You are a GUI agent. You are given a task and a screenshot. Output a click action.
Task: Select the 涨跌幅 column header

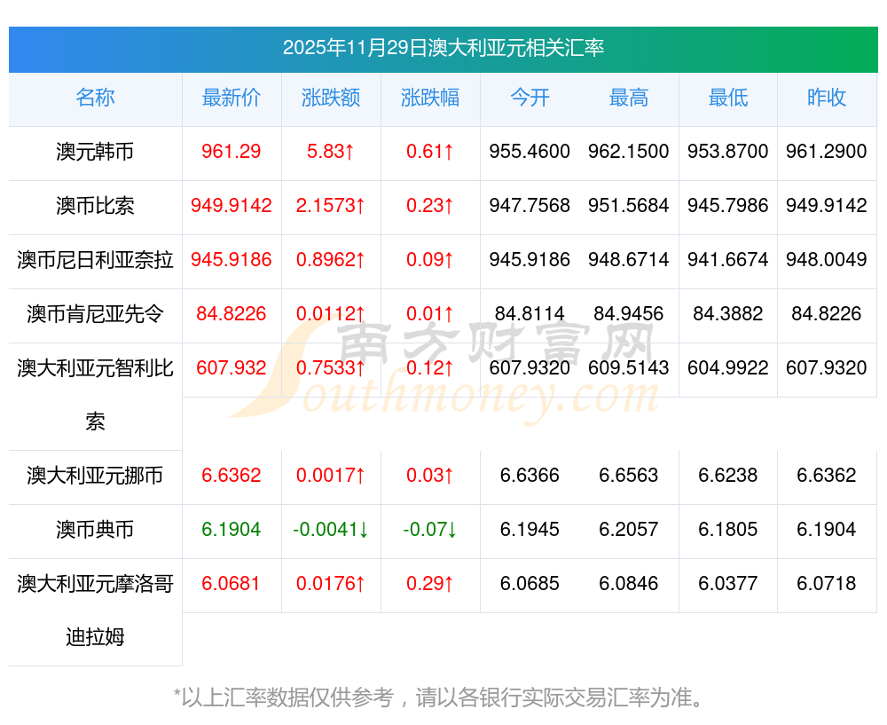coord(430,98)
